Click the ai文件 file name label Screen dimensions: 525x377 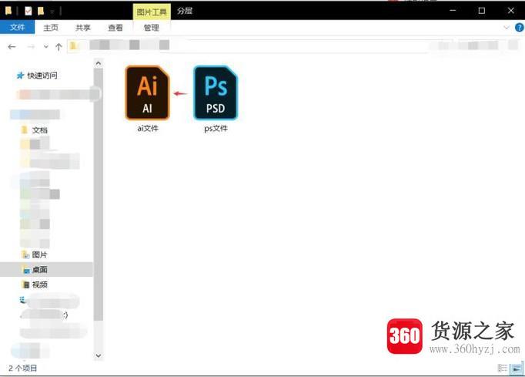[x=147, y=128]
